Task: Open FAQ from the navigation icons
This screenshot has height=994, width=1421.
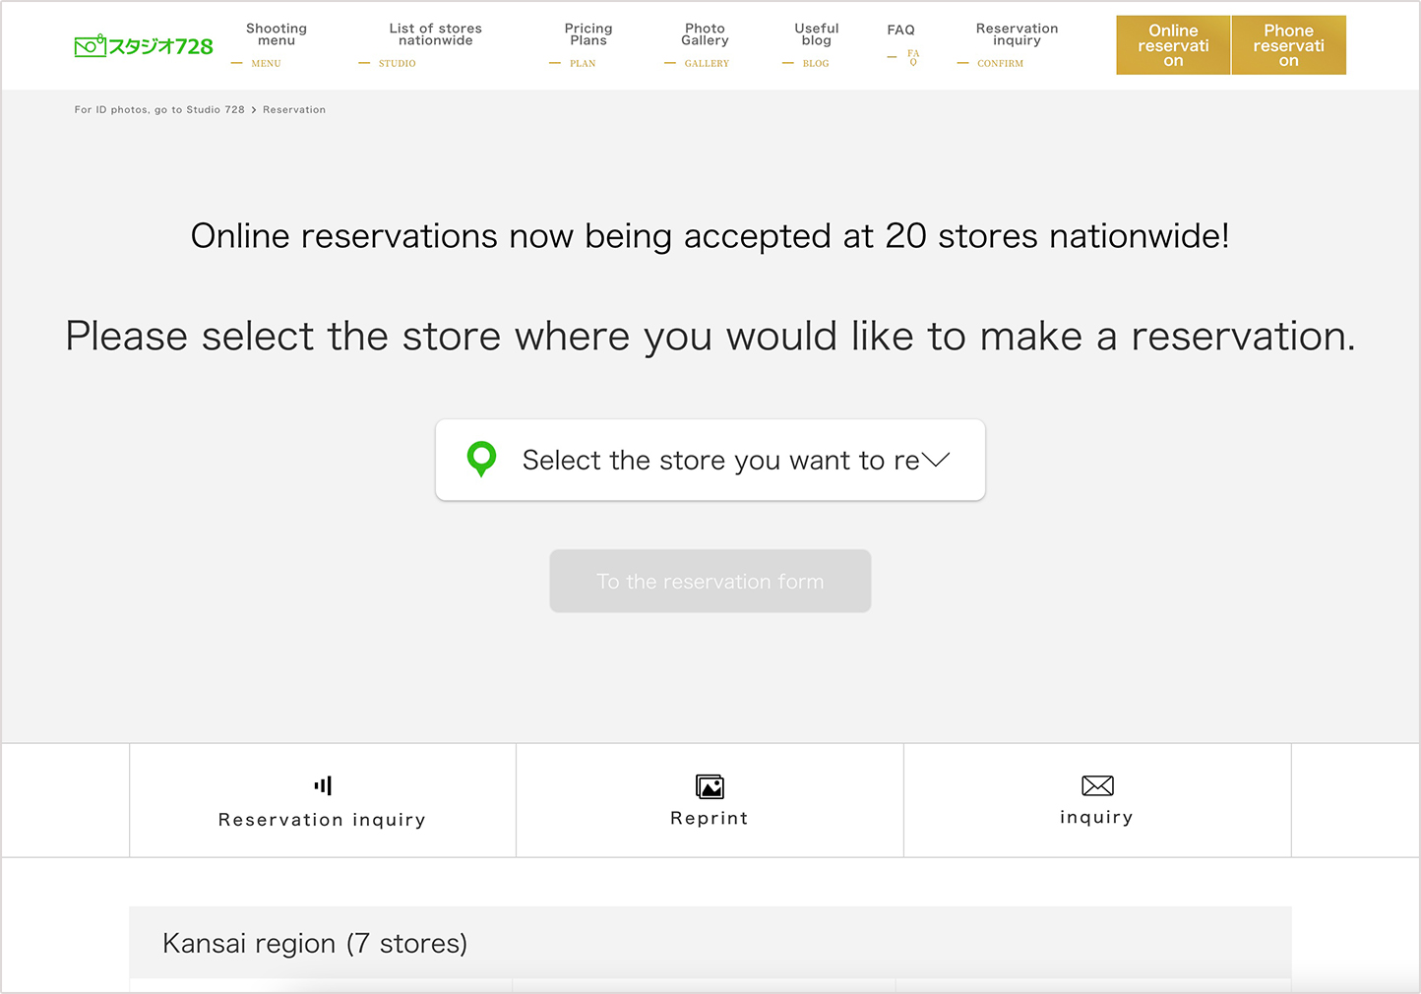Action: coord(900,43)
